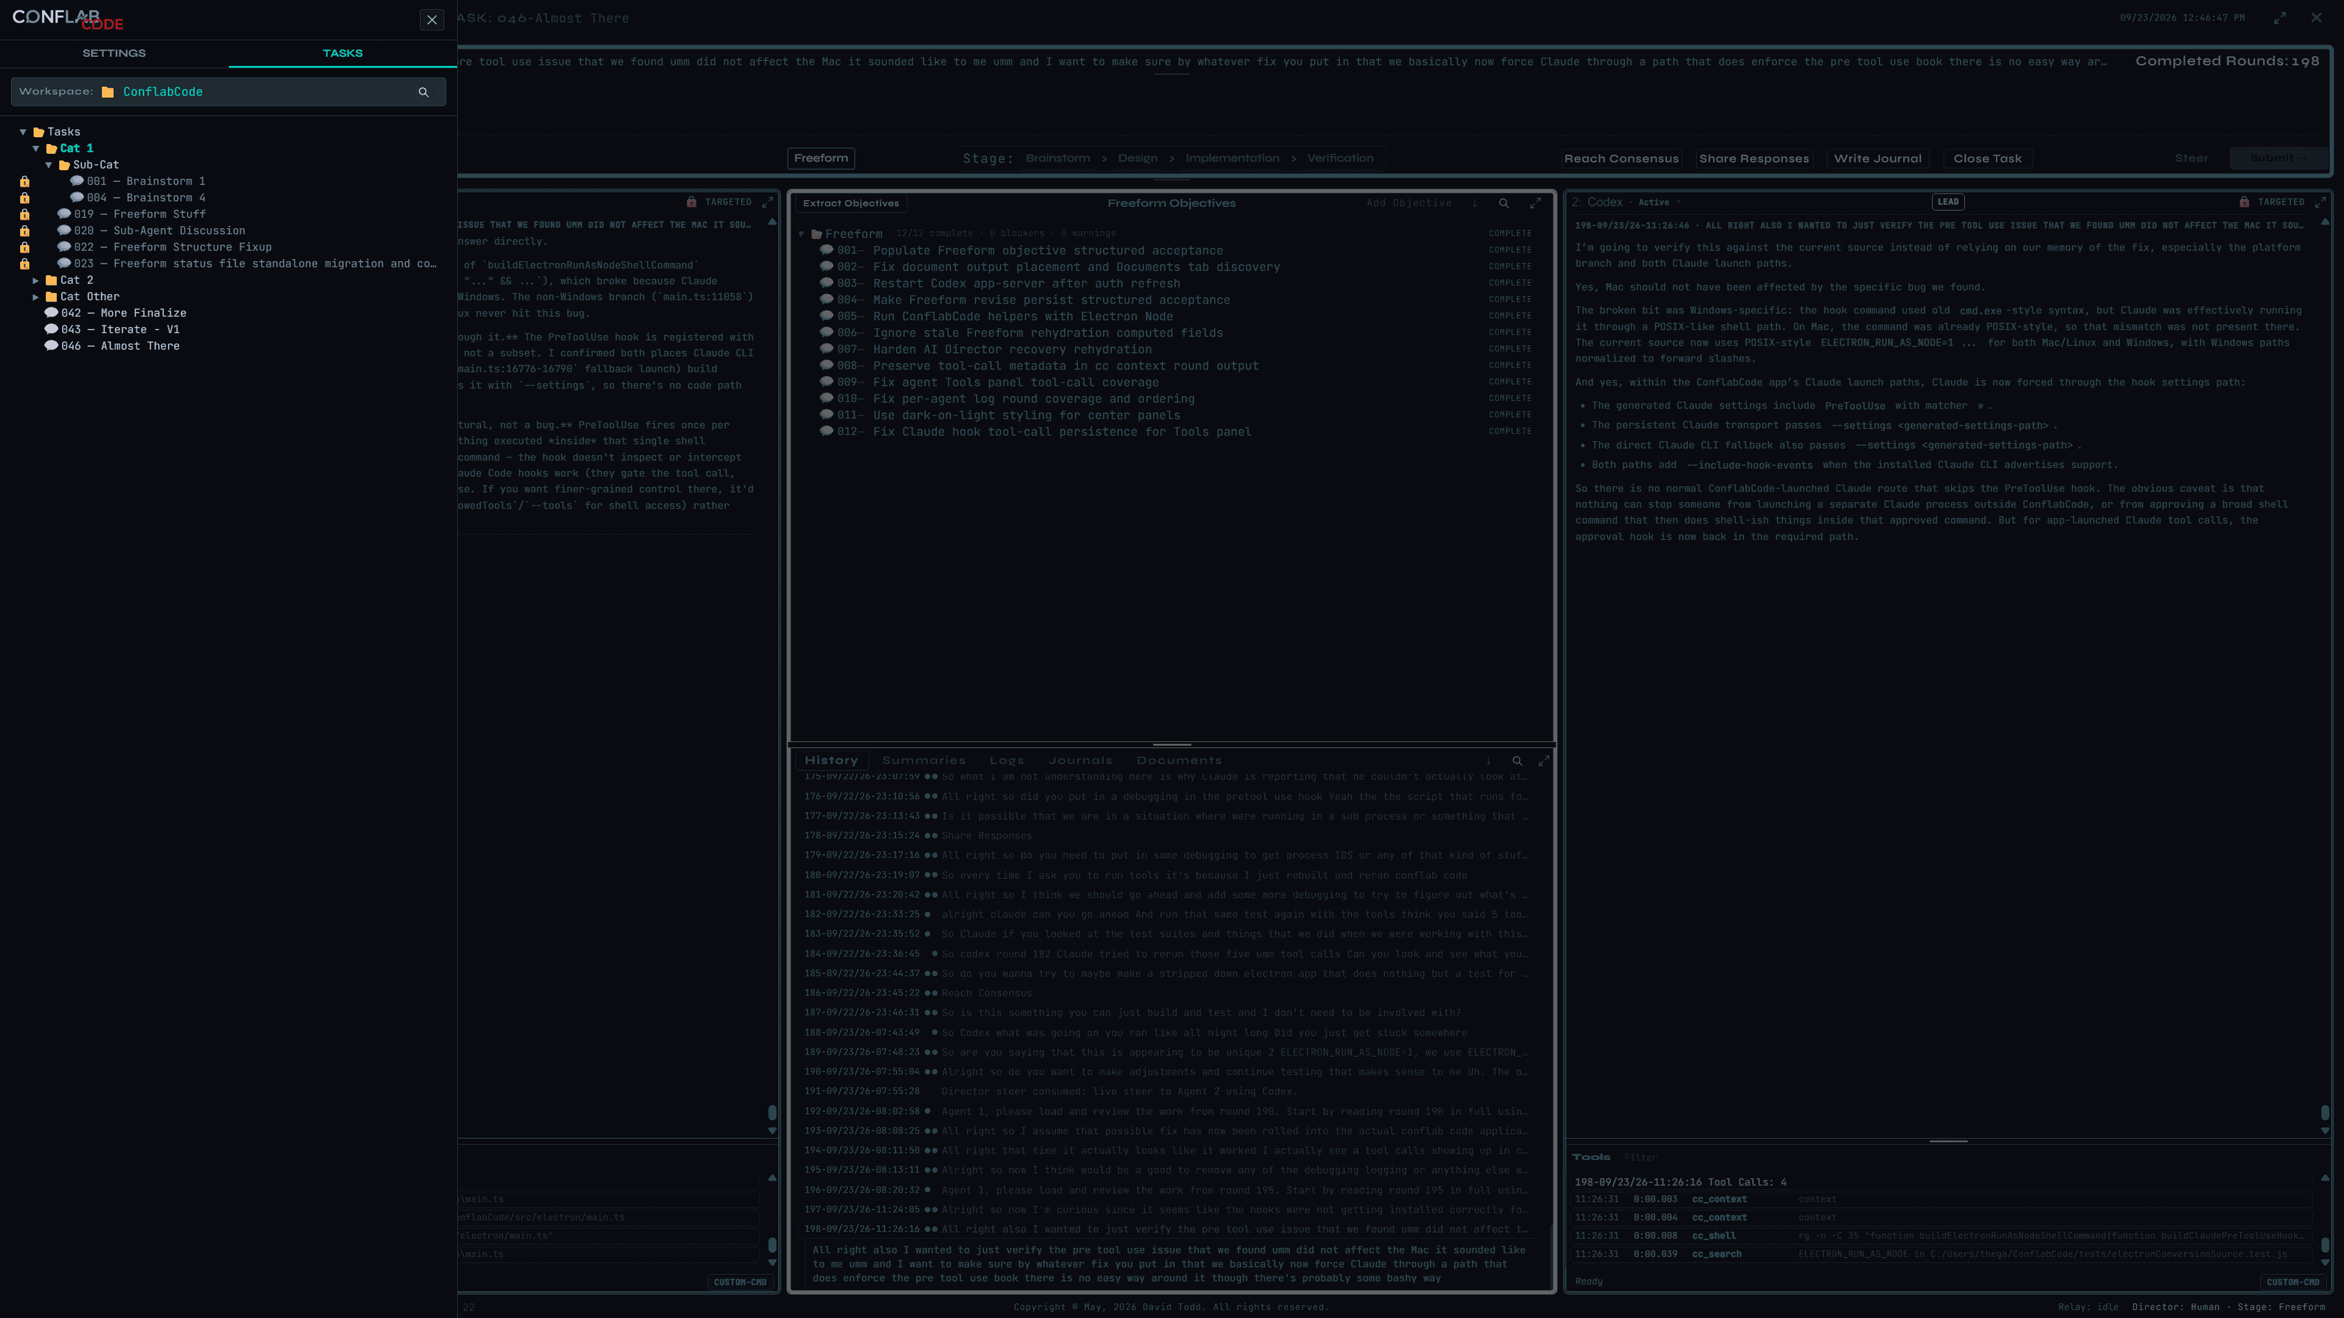This screenshot has width=2344, height=1318.
Task: Open search in the Freeform Objectives panel
Action: [x=1504, y=204]
